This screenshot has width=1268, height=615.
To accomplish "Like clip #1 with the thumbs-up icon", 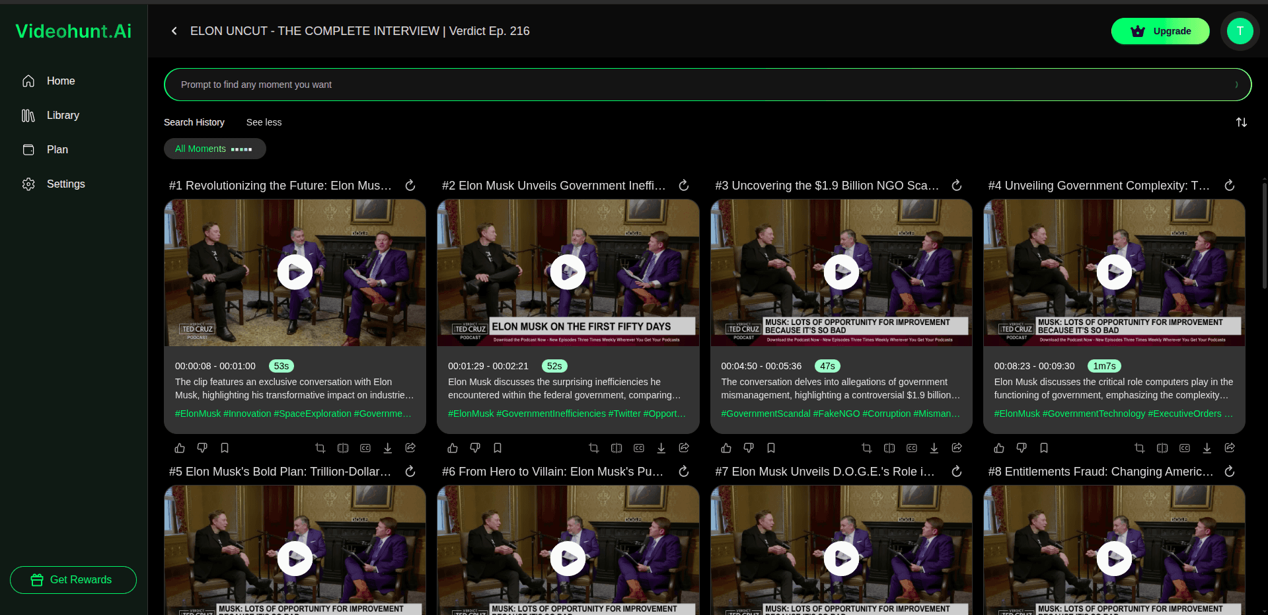I will click(180, 448).
